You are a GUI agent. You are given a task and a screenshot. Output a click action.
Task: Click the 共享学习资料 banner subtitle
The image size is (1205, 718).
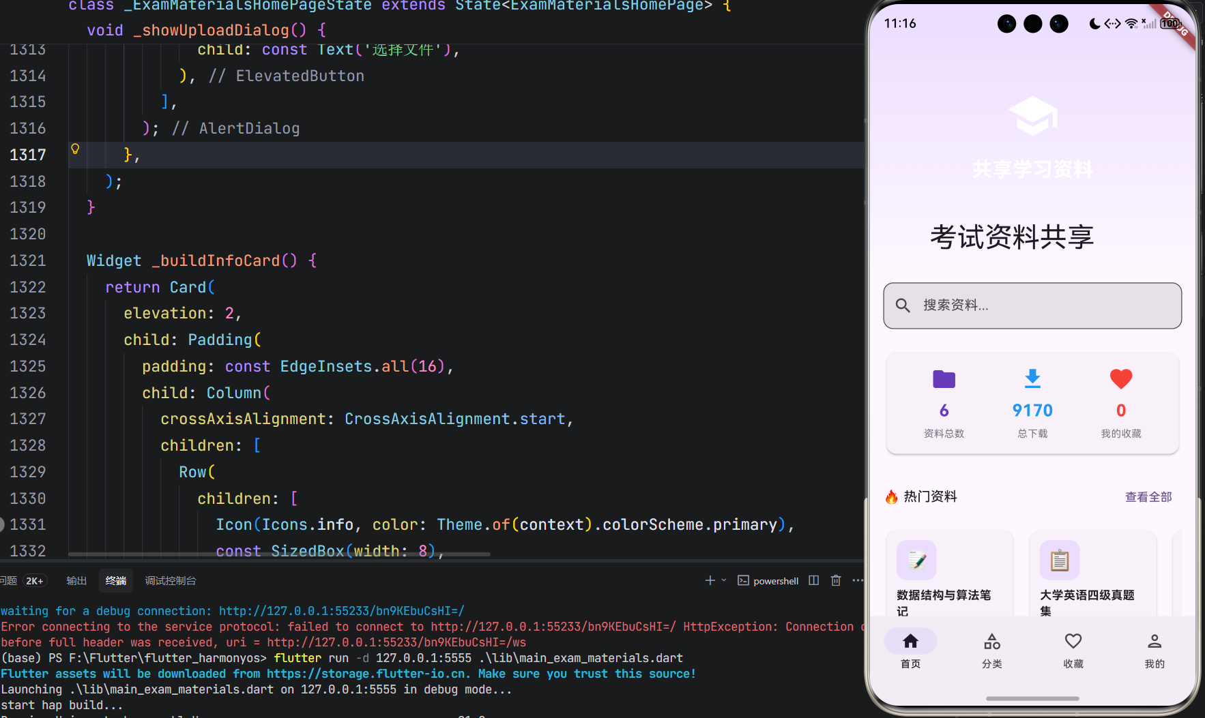coord(1032,169)
